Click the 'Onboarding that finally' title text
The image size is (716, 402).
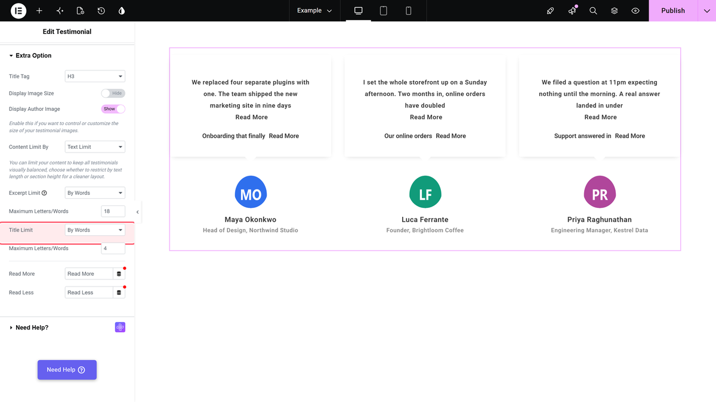point(234,136)
